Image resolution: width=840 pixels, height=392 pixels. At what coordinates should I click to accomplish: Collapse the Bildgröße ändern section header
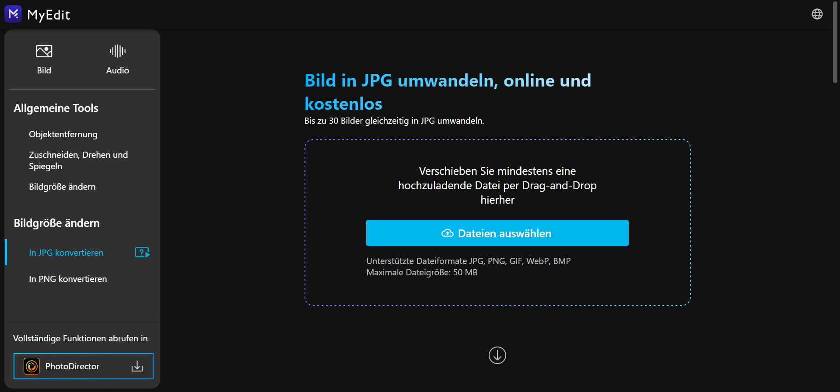tap(56, 223)
